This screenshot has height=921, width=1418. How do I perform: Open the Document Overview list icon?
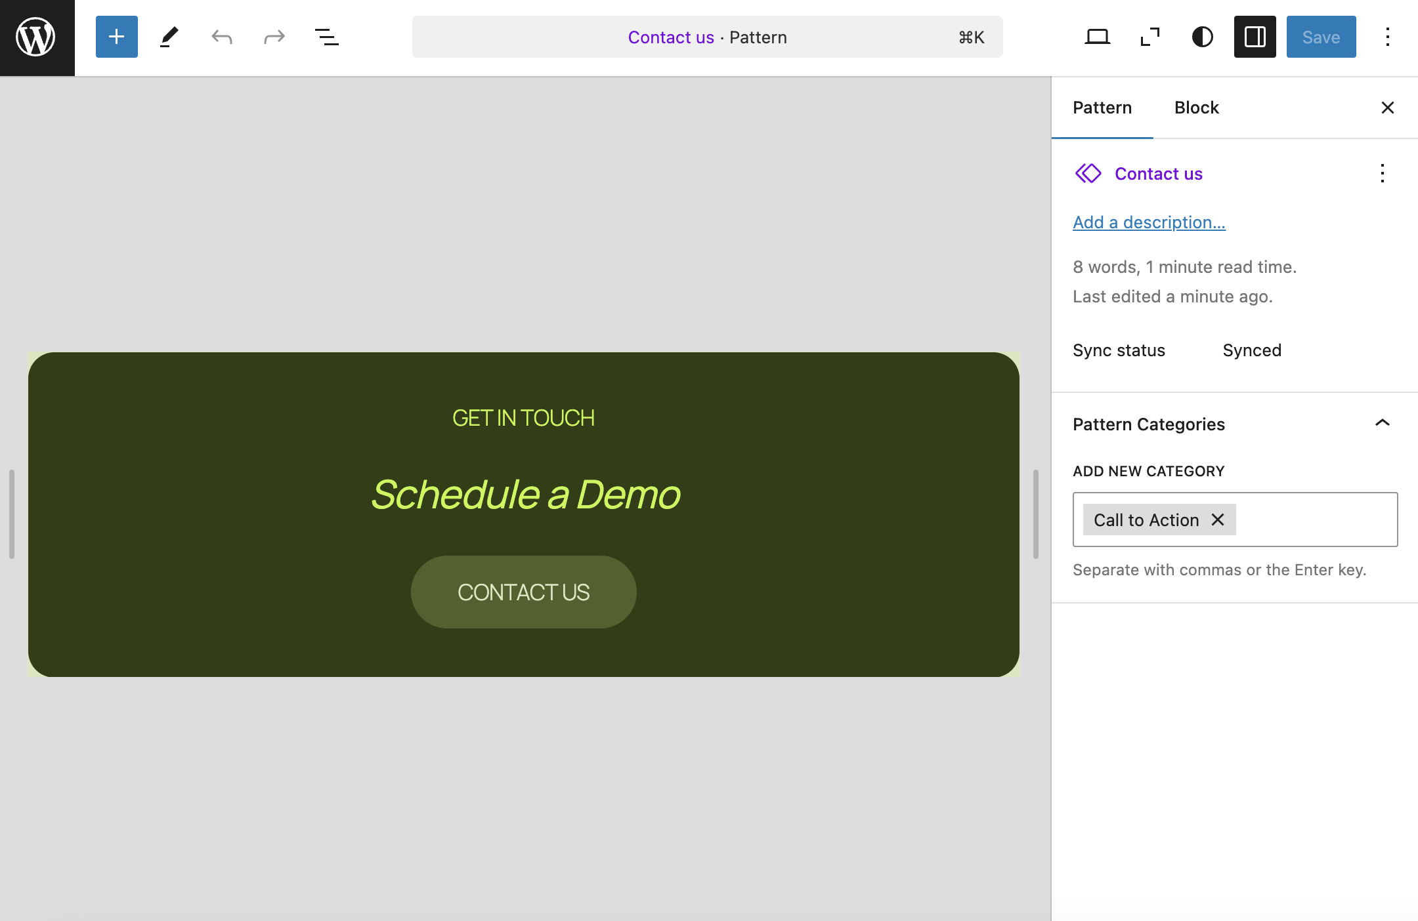(x=327, y=37)
